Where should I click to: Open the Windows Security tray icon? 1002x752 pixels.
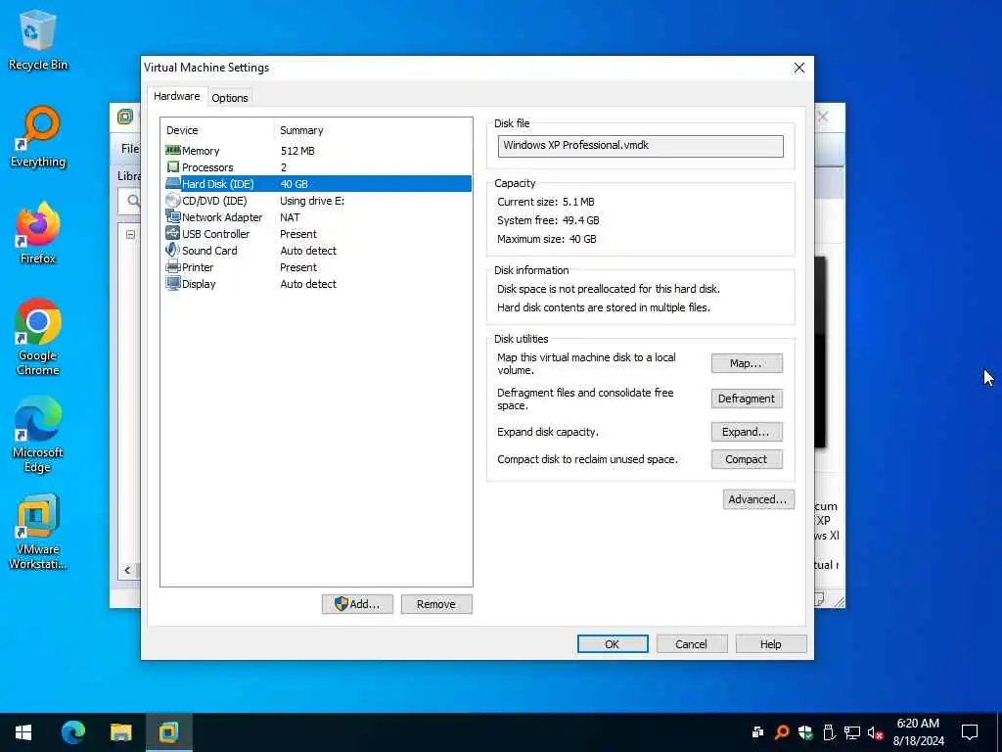(805, 732)
